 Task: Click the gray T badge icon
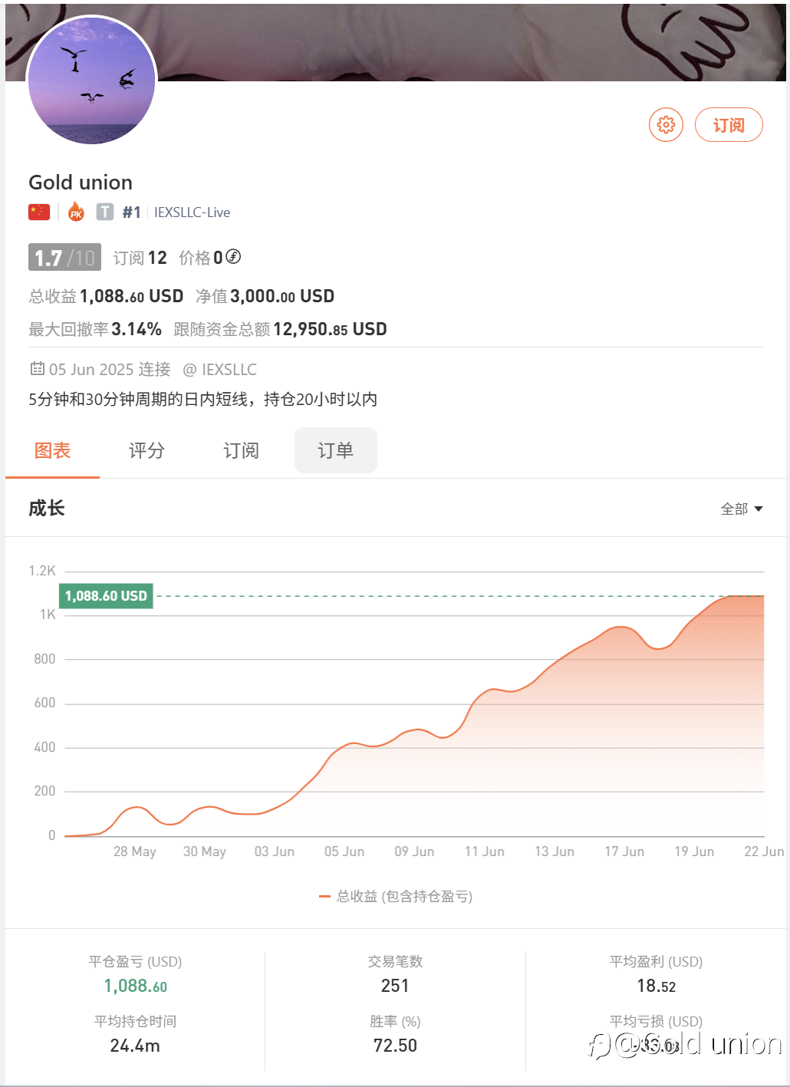pyautogui.click(x=105, y=212)
